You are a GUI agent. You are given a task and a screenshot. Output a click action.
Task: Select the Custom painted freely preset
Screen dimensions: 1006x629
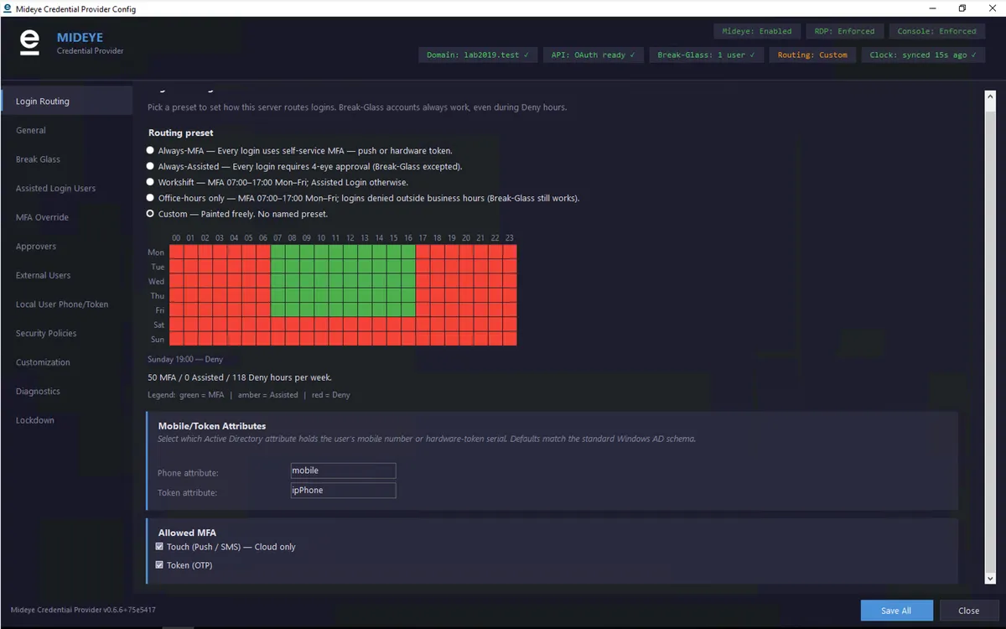[150, 214]
